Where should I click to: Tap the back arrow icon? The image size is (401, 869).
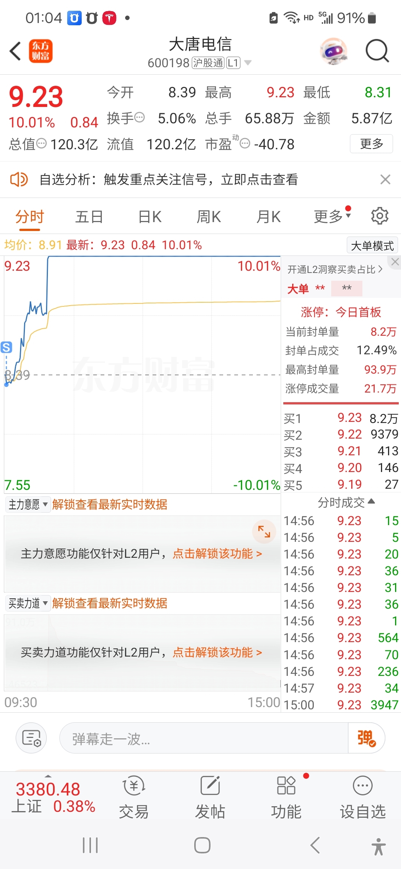coord(15,51)
